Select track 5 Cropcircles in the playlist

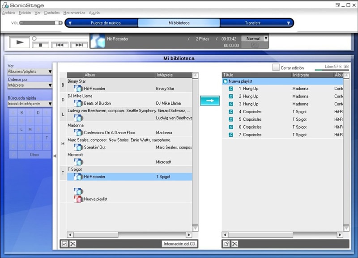point(282,119)
